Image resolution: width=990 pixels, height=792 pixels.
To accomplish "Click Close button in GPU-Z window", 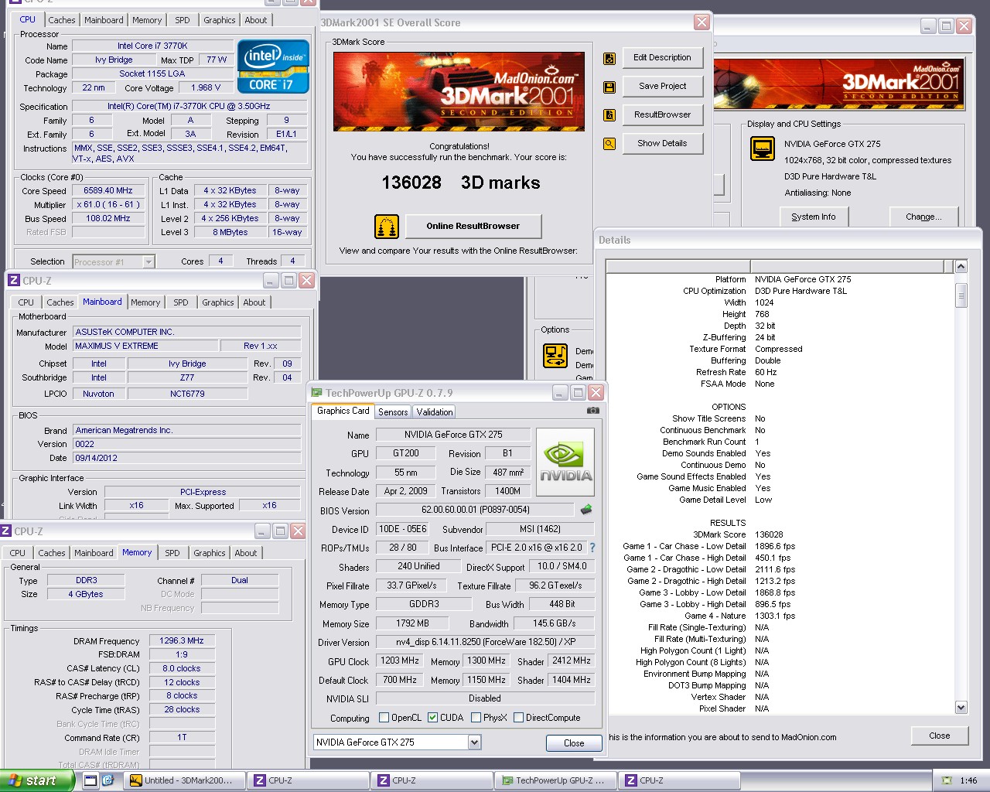I will 574,743.
